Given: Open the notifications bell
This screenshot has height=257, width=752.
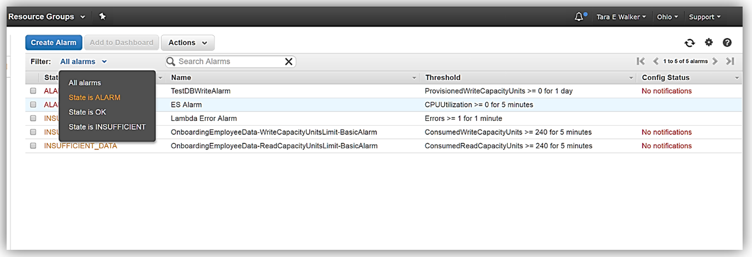Looking at the screenshot, I should coord(579,17).
